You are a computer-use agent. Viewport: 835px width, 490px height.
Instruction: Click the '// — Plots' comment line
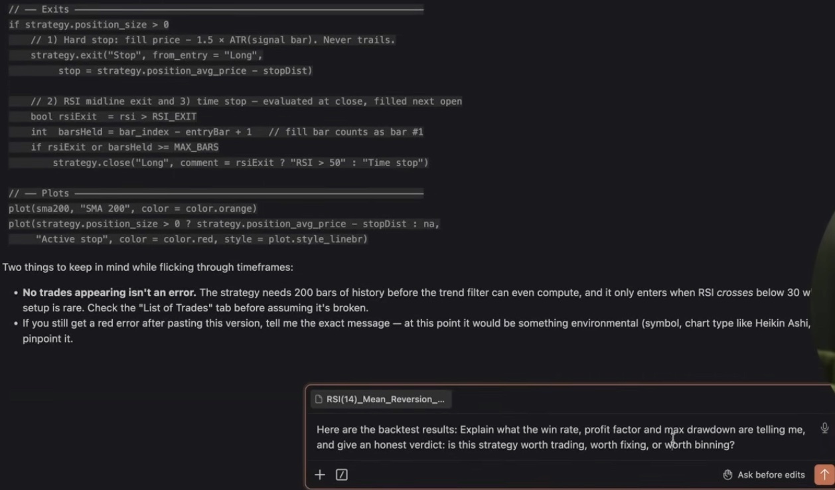pyautogui.click(x=216, y=193)
